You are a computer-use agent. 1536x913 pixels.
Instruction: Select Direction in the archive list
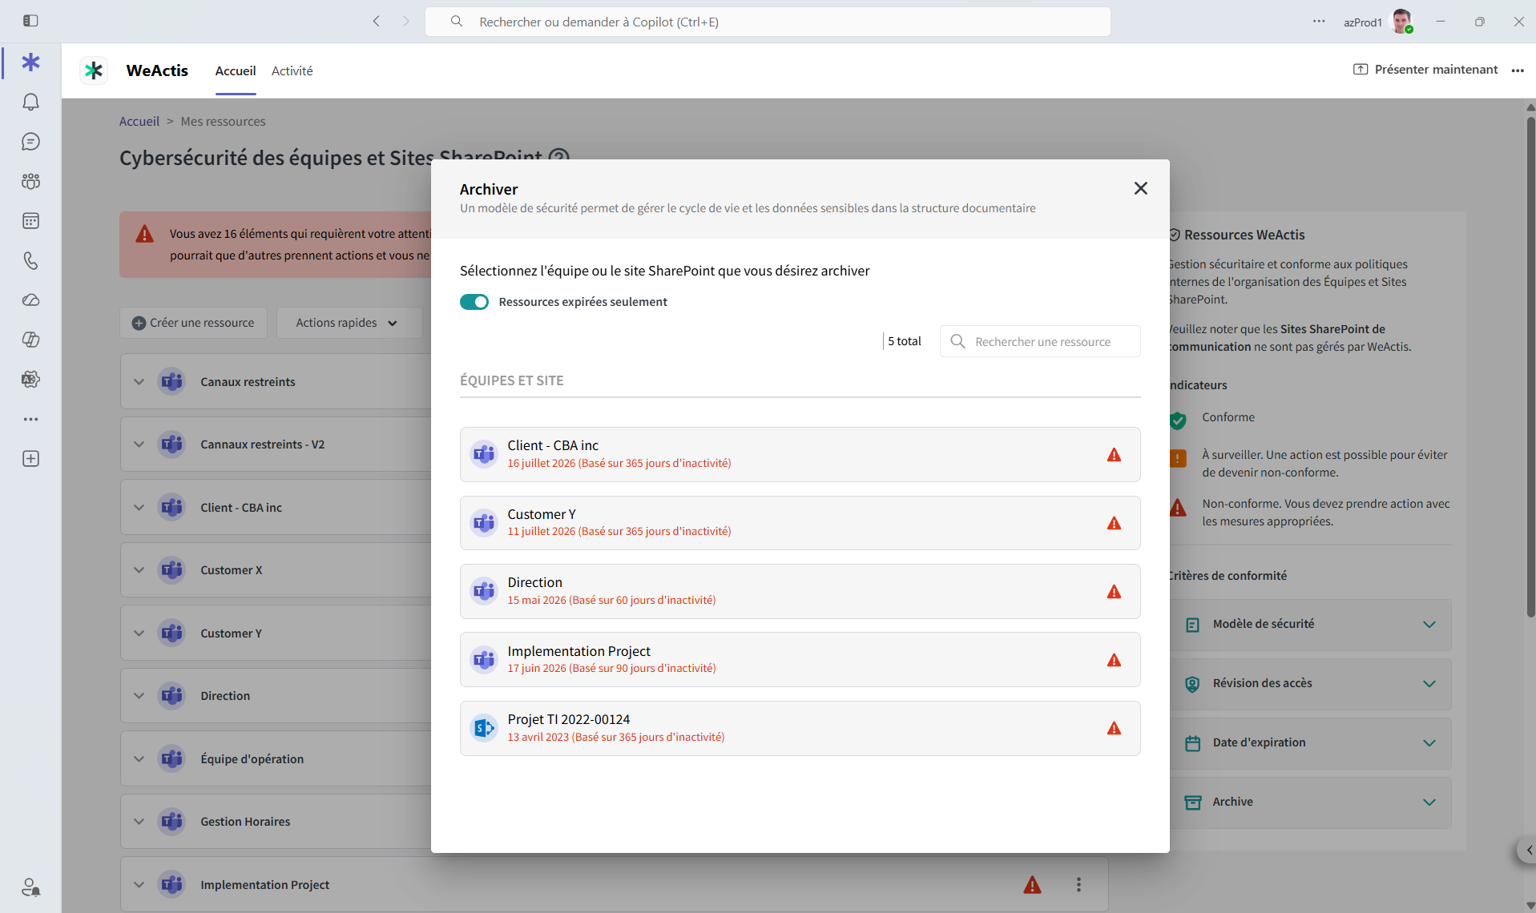pos(800,591)
